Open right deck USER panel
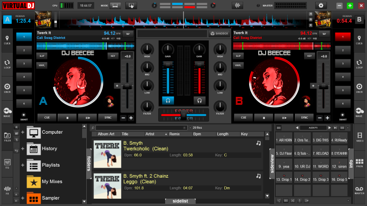This screenshot has width=367, height=206. pos(359,88)
